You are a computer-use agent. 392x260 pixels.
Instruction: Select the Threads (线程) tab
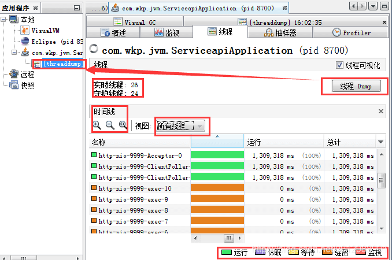point(220,32)
